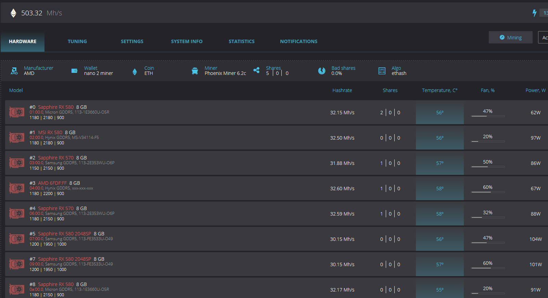Click the GPU card icon for #1 MSI RX 580
Image resolution: width=548 pixels, height=298 pixels.
(x=17, y=138)
